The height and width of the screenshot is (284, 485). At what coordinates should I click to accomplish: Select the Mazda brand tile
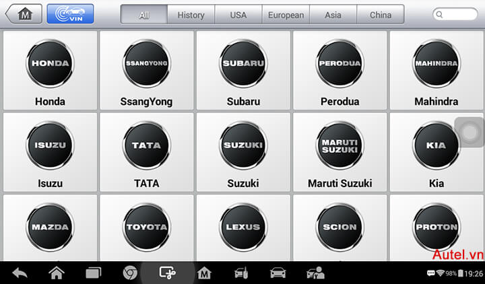tap(50, 227)
